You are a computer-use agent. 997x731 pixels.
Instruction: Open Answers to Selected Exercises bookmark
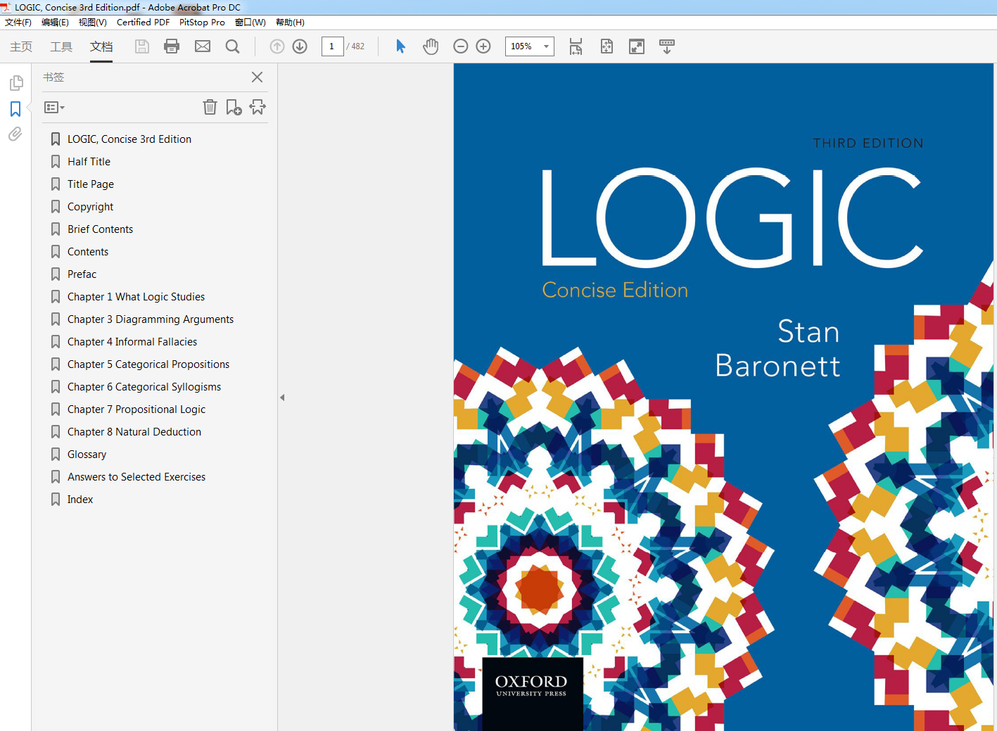pyautogui.click(x=136, y=477)
